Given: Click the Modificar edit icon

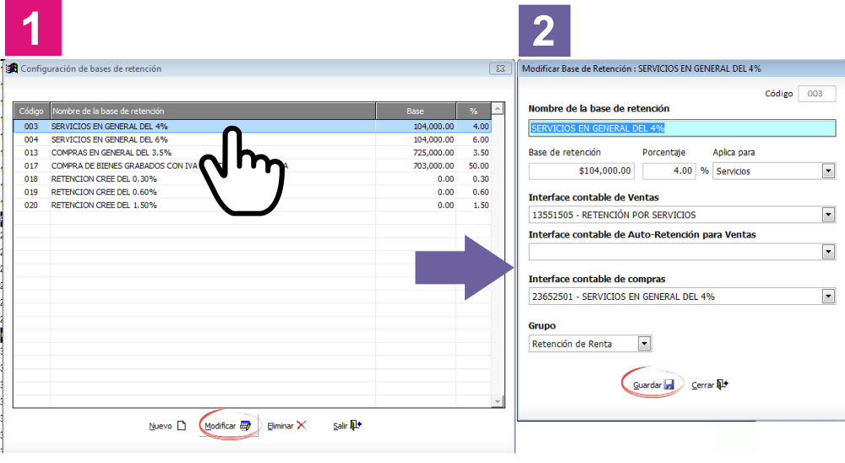Looking at the screenshot, I should click(x=245, y=426).
